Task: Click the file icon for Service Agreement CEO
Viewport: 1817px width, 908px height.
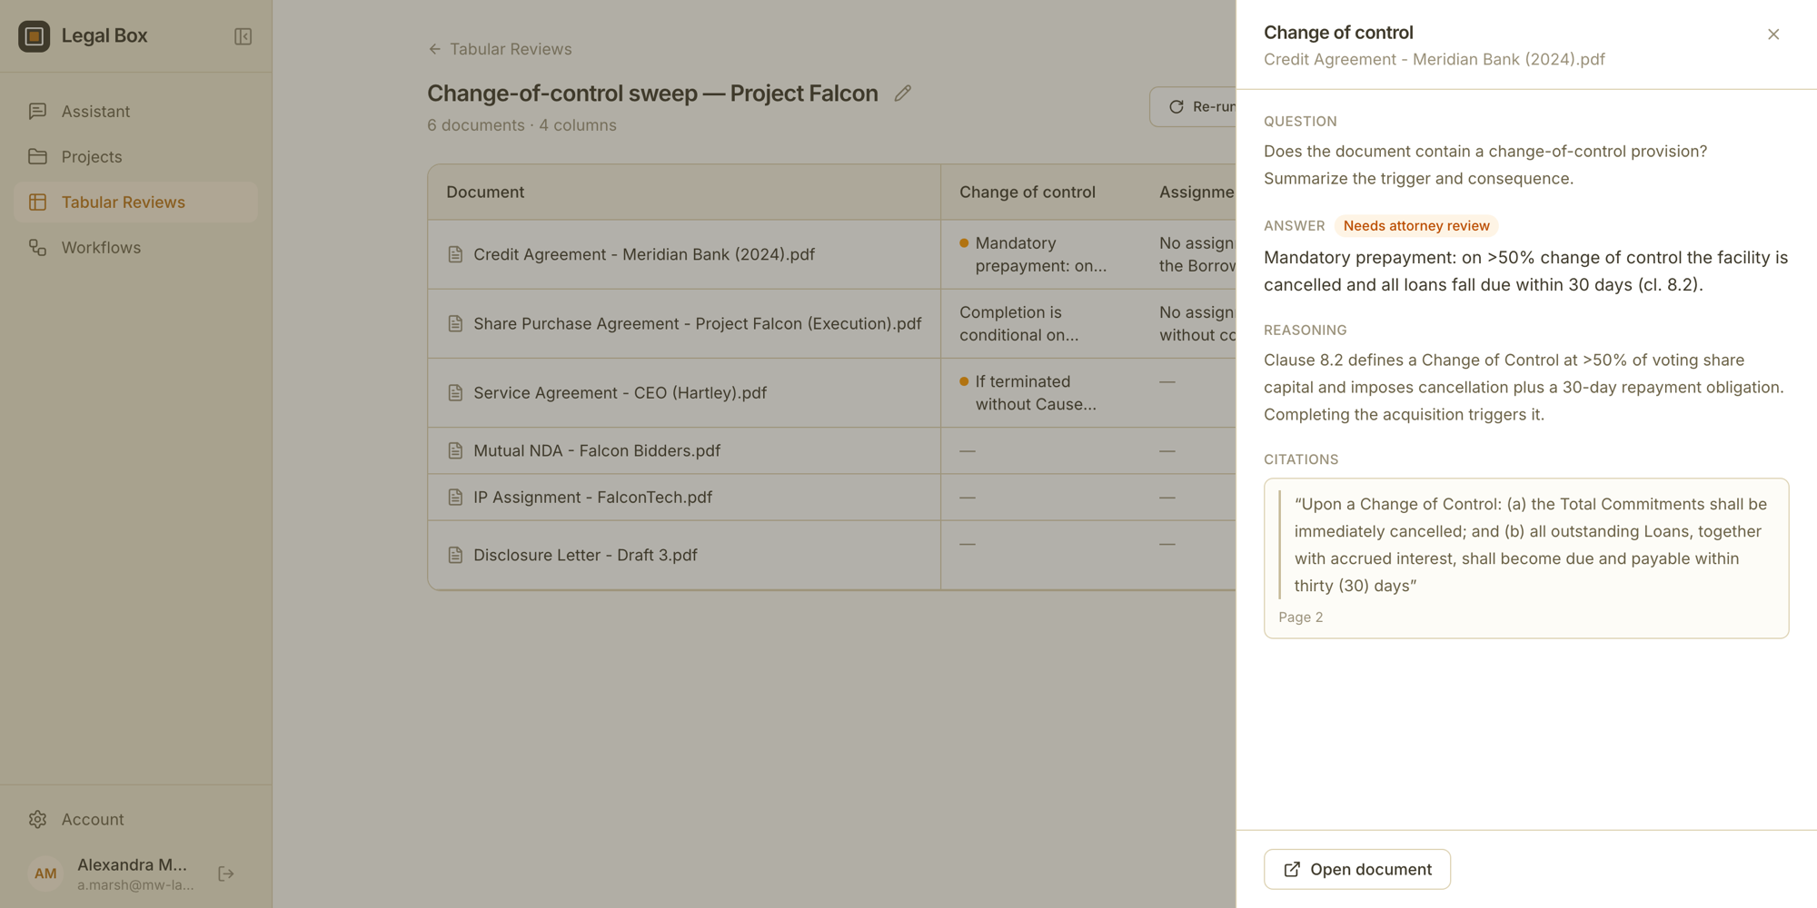Action: pos(455,392)
